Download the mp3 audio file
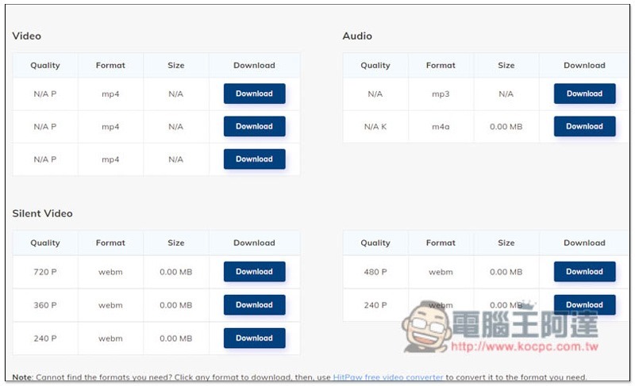 point(584,94)
